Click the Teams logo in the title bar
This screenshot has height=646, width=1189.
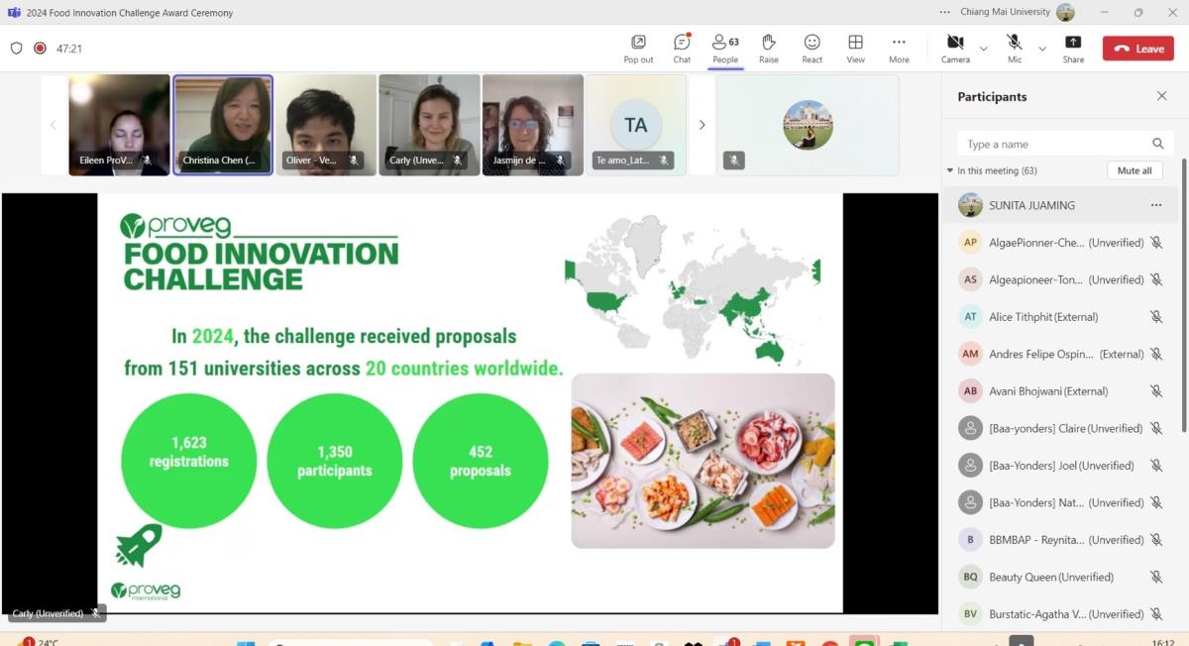14,12
